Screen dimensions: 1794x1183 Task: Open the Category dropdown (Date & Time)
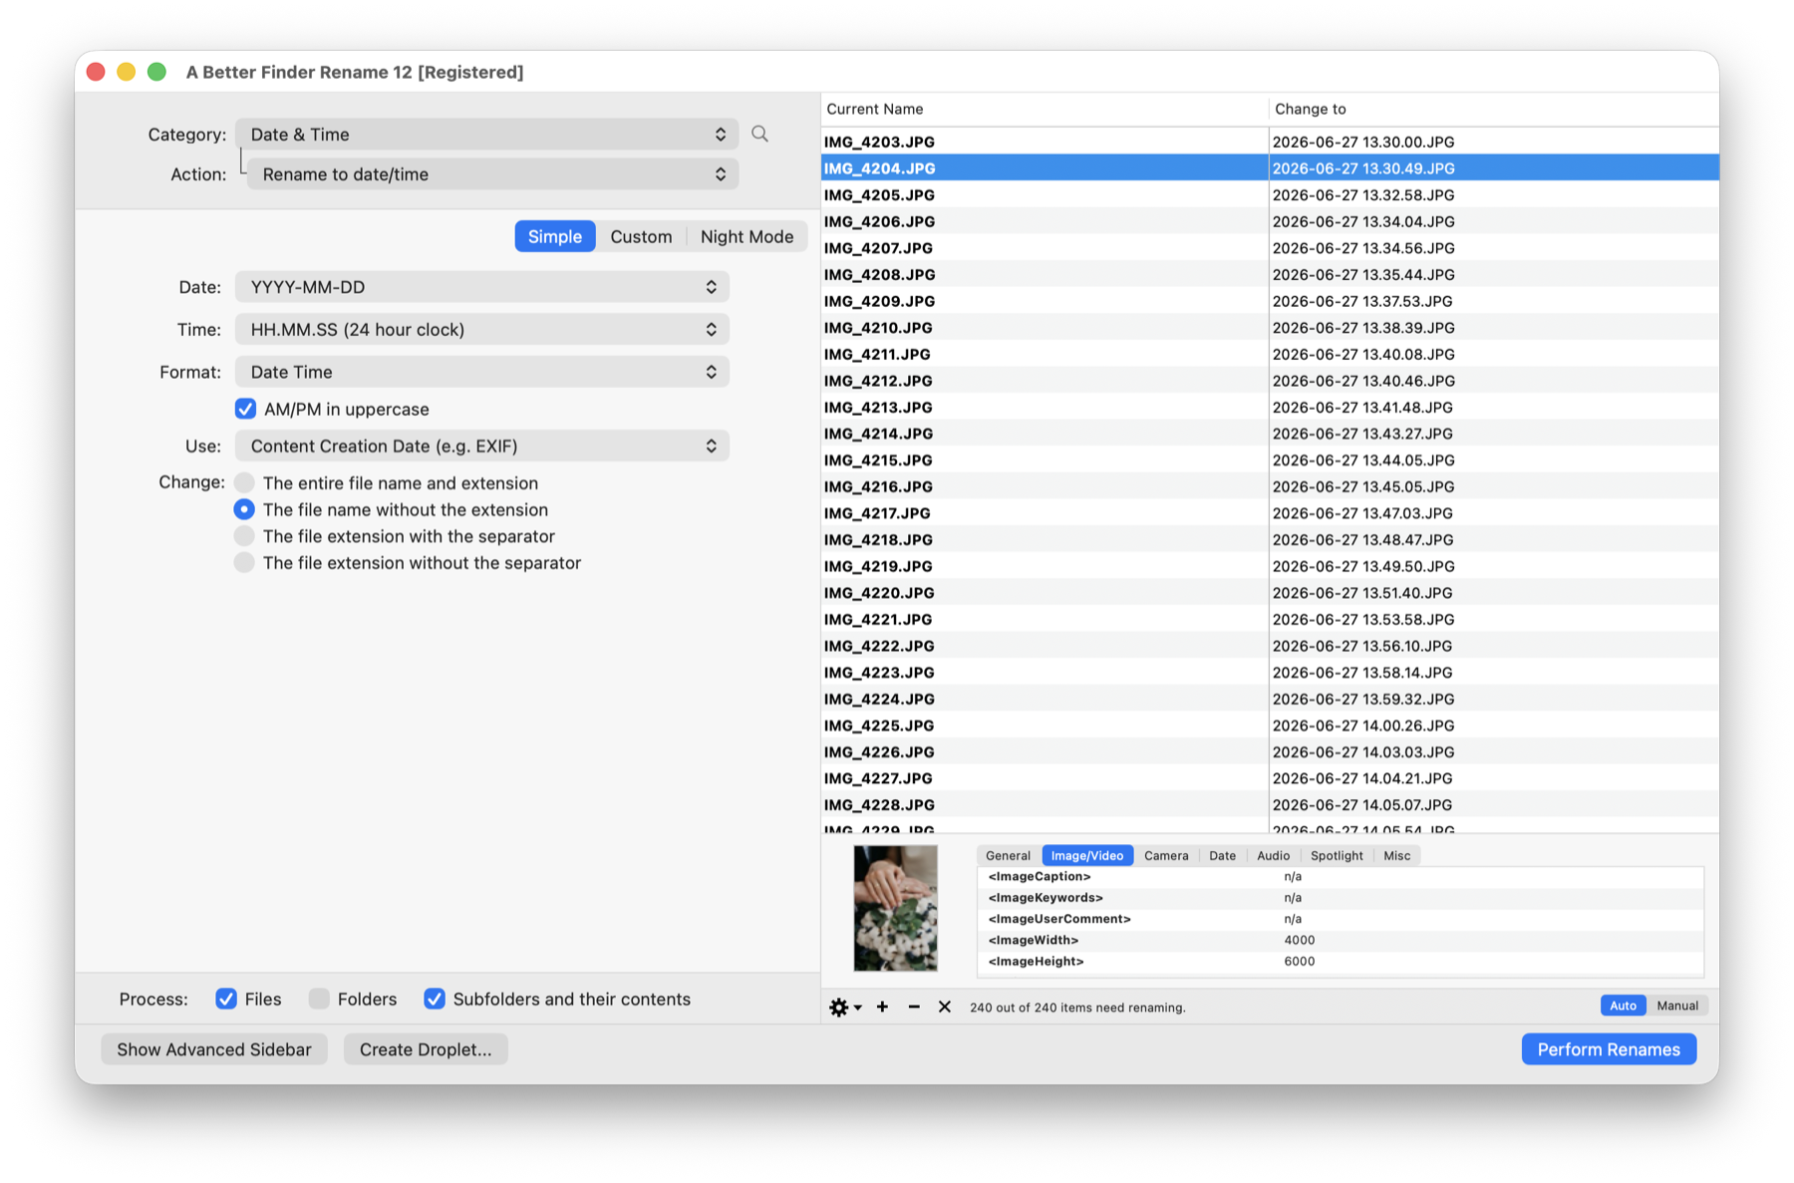point(486,135)
